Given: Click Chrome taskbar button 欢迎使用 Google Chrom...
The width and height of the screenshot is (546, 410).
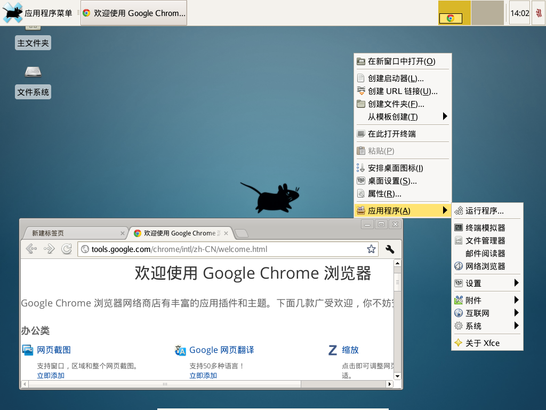Looking at the screenshot, I should 134,13.
